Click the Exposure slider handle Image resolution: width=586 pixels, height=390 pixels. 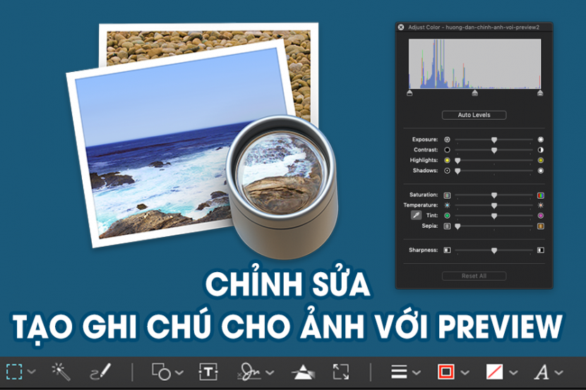click(x=494, y=140)
